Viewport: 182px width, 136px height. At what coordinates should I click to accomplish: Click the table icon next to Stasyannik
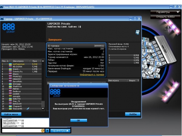[28, 109]
